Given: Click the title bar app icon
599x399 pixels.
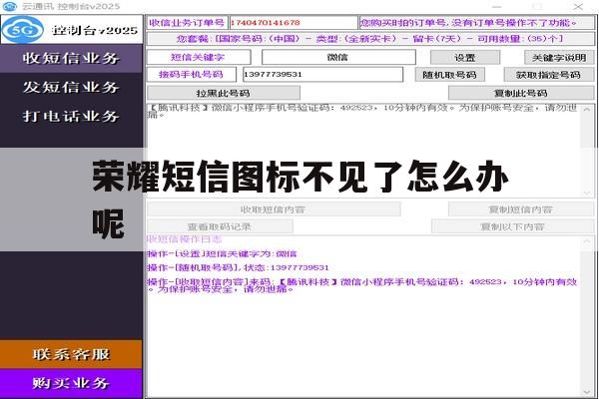Looking at the screenshot, I should click(9, 6).
